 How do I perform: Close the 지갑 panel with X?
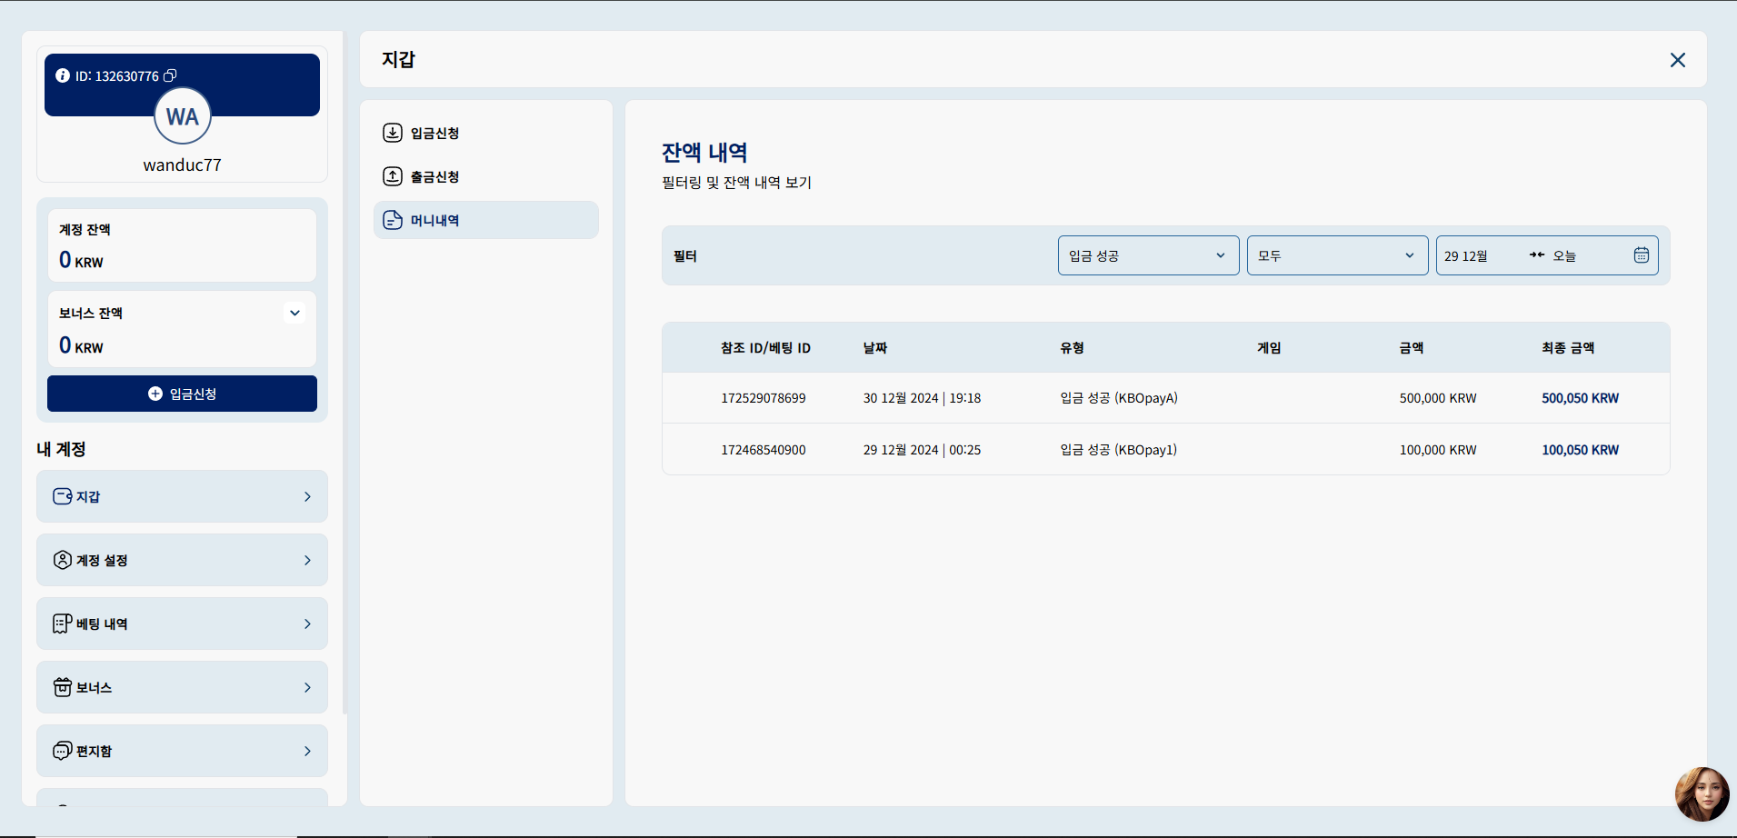pos(1678,60)
